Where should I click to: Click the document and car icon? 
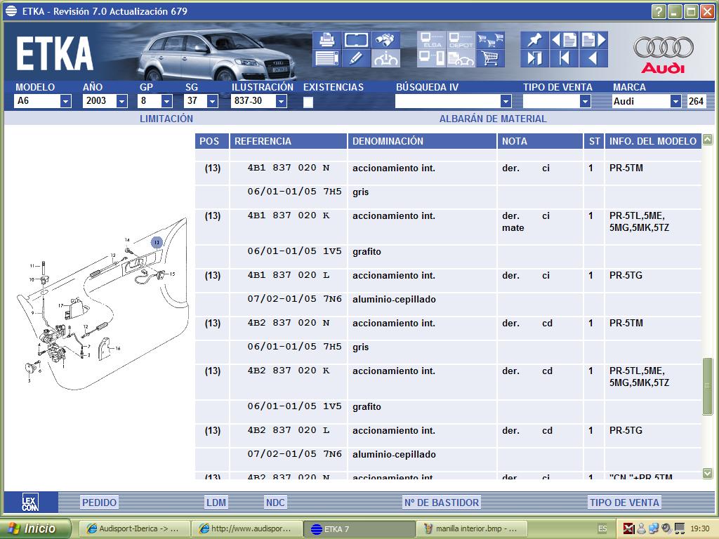[x=461, y=58]
